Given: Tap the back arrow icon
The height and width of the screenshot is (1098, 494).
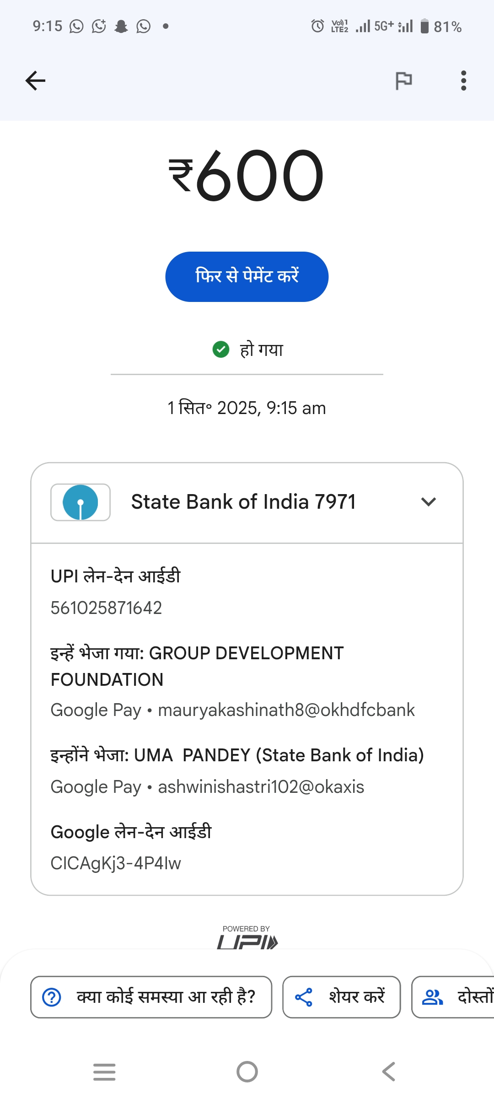Looking at the screenshot, I should pyautogui.click(x=35, y=81).
